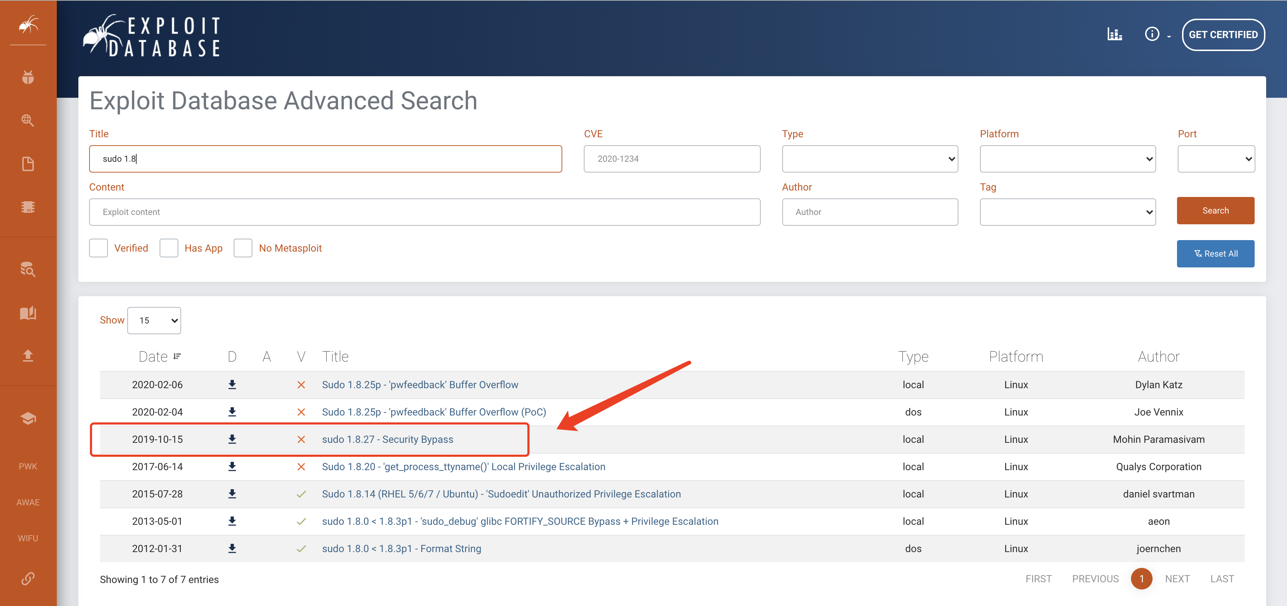The height and width of the screenshot is (606, 1287).
Task: Click the Reset All button
Action: point(1215,254)
